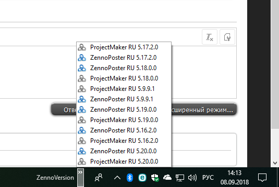Open Action Center notifications icon
279x187 pixels.
click(262, 178)
